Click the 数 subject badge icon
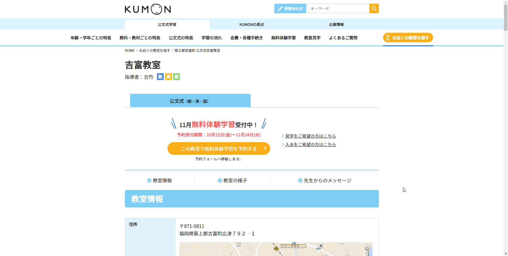The height and width of the screenshot is (256, 508). (160, 77)
